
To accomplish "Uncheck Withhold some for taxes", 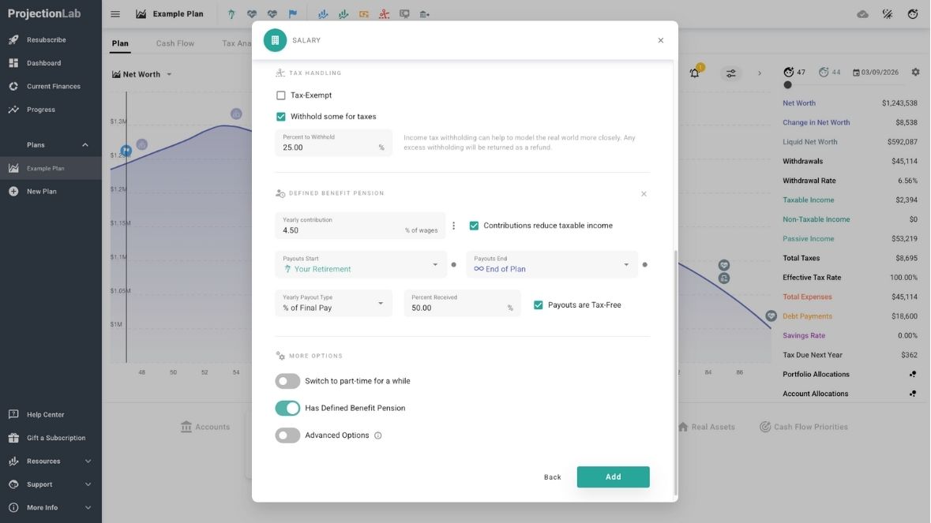I will [281, 117].
